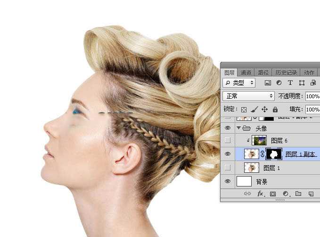Image resolution: width=320 pixels, height=237 pixels.
Task: Open the fx layer style menu
Action: point(260,194)
